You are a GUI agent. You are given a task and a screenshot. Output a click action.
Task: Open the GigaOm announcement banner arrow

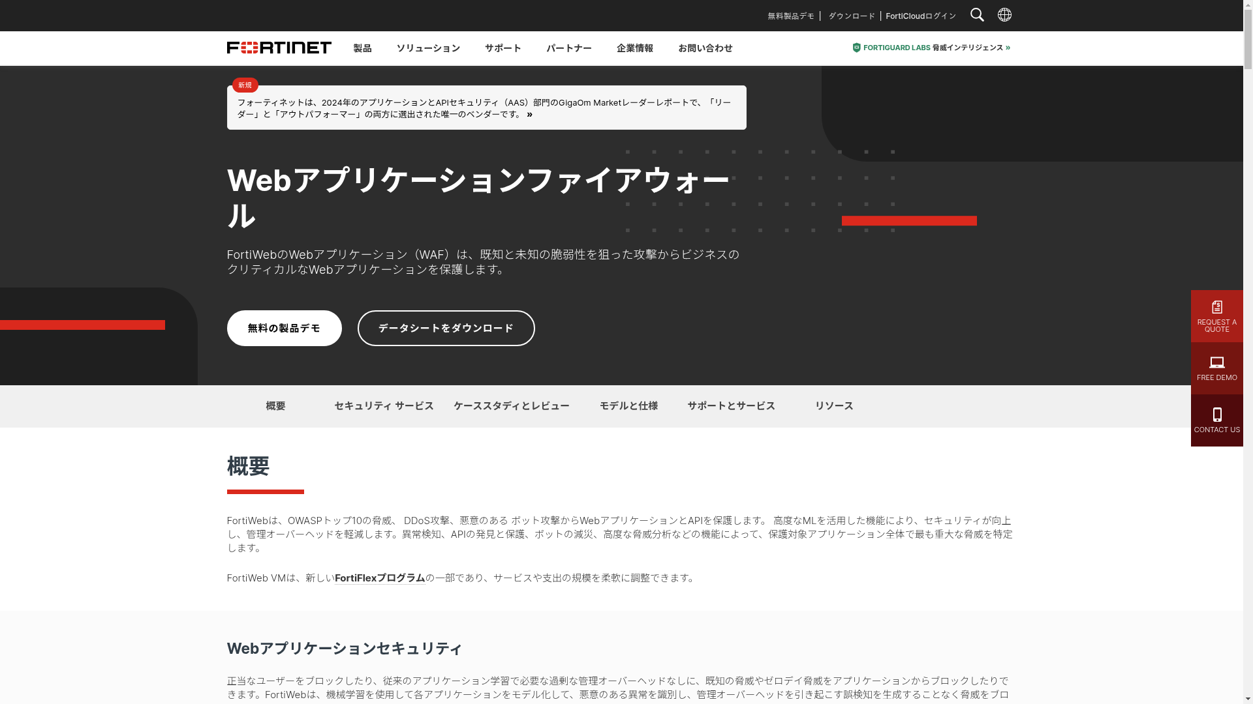pos(529,115)
